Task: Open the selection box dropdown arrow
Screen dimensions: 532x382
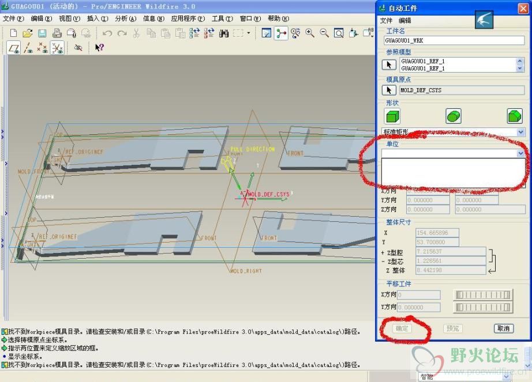Action: pyautogui.click(x=249, y=33)
